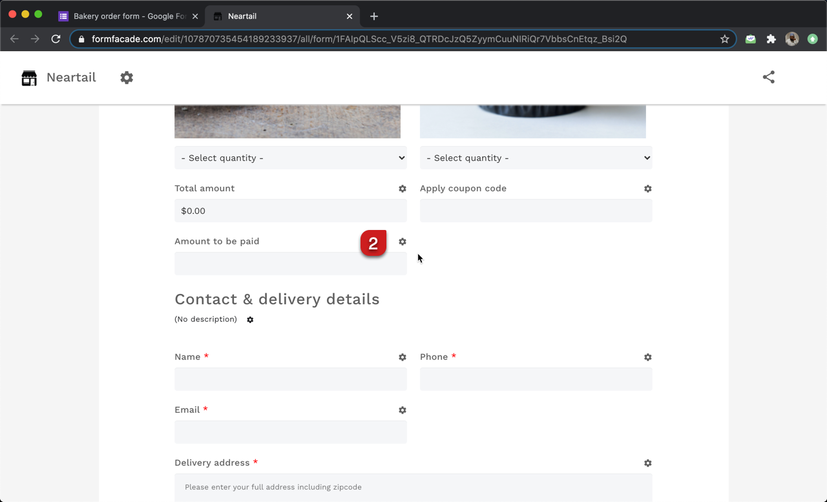Expand left Select quantity dropdown
This screenshot has height=502, width=827.
pos(291,158)
